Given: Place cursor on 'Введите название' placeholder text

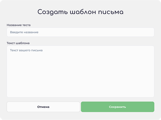Looking at the screenshot, I should click(x=24, y=32).
